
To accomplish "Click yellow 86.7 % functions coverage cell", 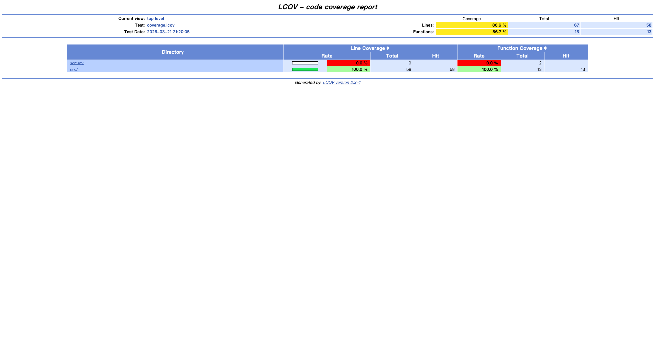I will [472, 32].
